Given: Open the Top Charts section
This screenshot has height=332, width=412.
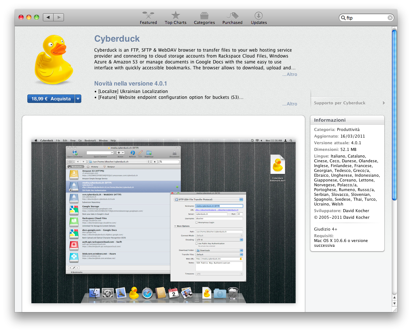Looking at the screenshot, I should coord(176,18).
